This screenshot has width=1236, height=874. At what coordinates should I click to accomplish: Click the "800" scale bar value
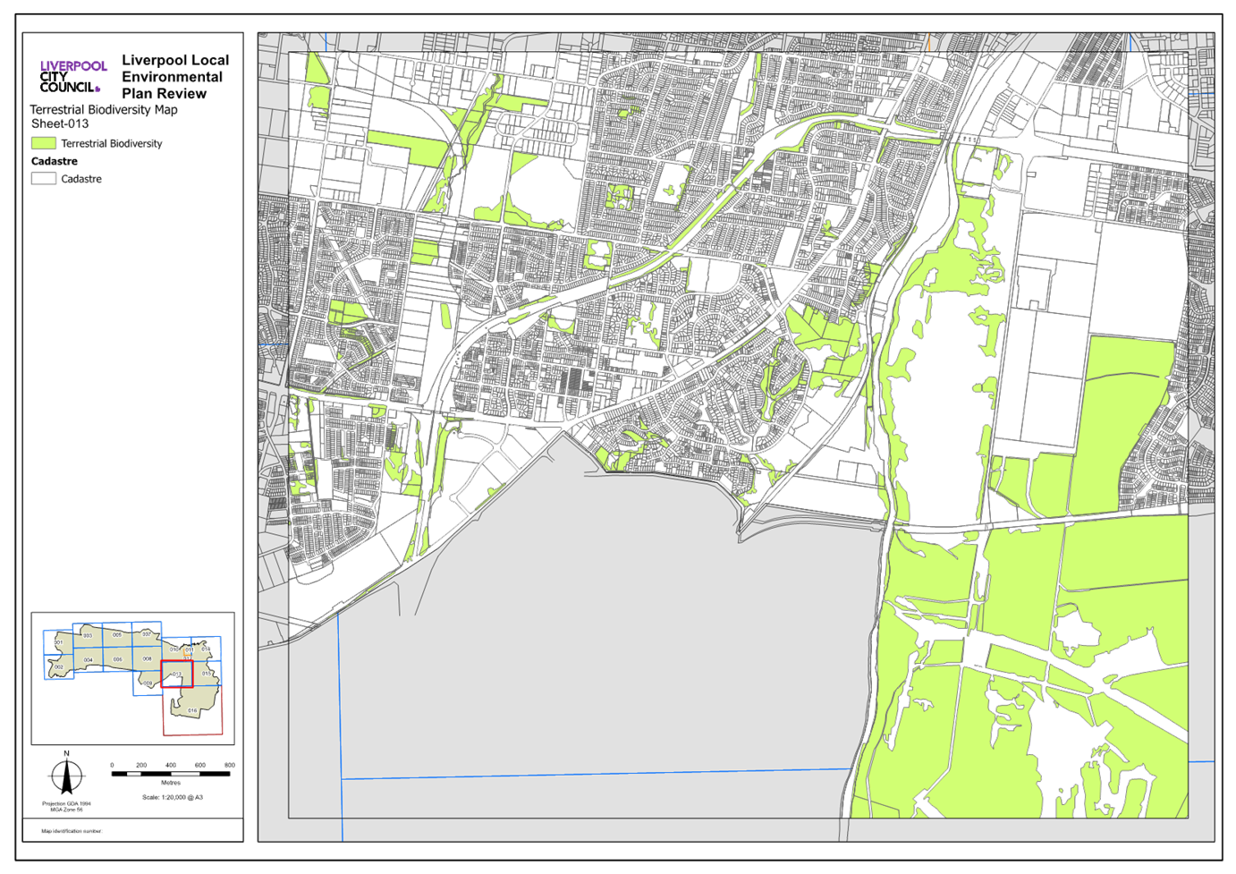(x=229, y=766)
